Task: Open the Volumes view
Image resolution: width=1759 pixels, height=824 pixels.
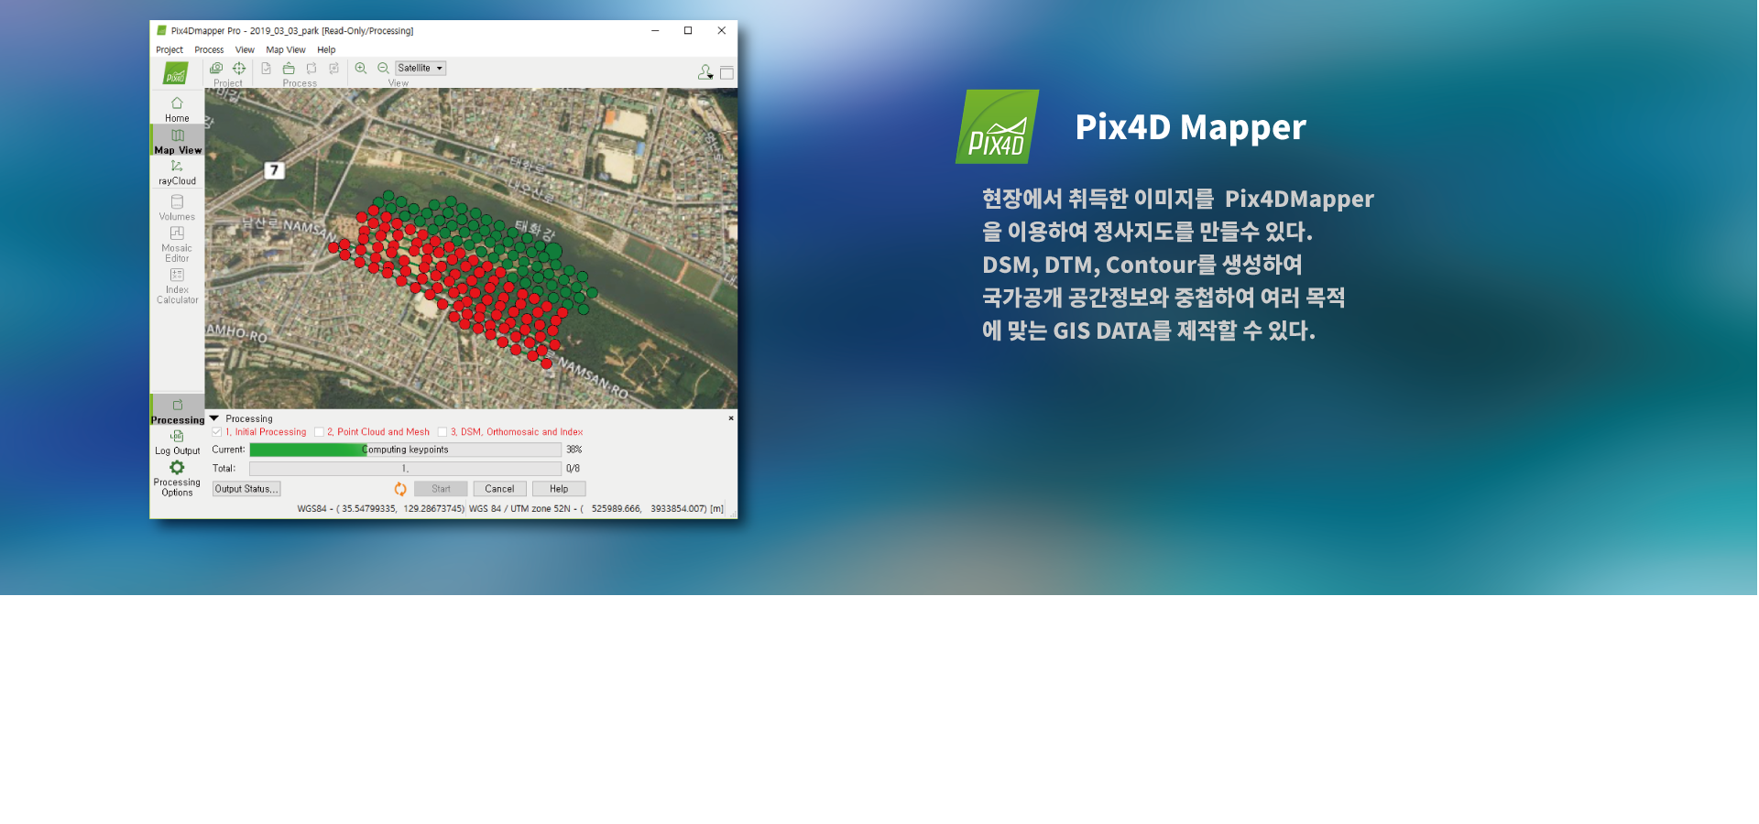Action: click(177, 208)
